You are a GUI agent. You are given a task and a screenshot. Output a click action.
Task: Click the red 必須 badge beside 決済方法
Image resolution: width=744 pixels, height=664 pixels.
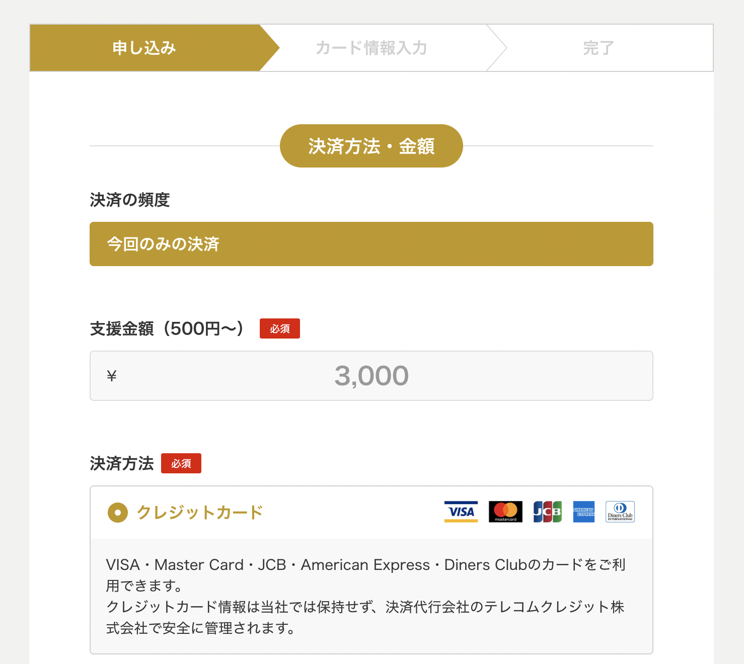coord(181,463)
